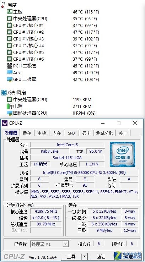Click the blue fan icon beside 冷却风扇
145x262 pixels.
4,93
